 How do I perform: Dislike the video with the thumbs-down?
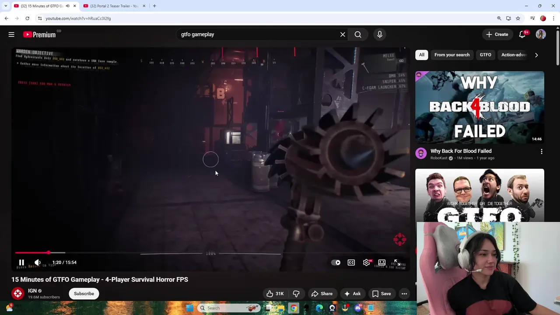[x=296, y=294]
